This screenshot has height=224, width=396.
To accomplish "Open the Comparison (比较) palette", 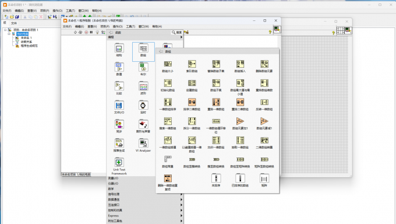I will pos(119,88).
